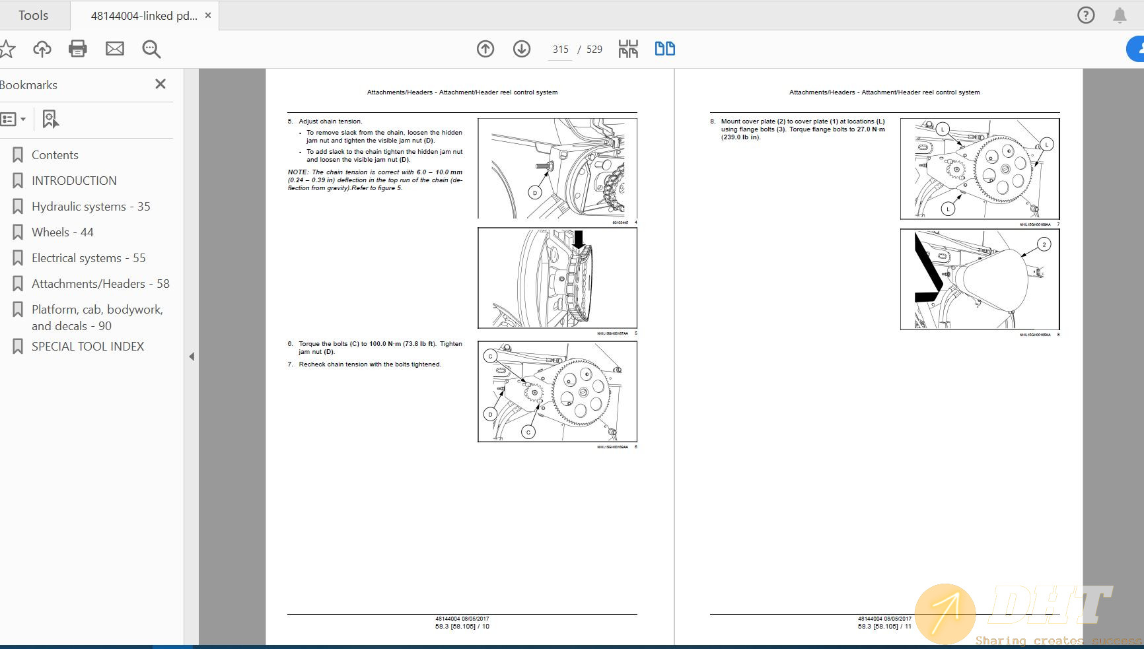
Task: Select the 48144004-linked pdf document tab
Action: (143, 16)
